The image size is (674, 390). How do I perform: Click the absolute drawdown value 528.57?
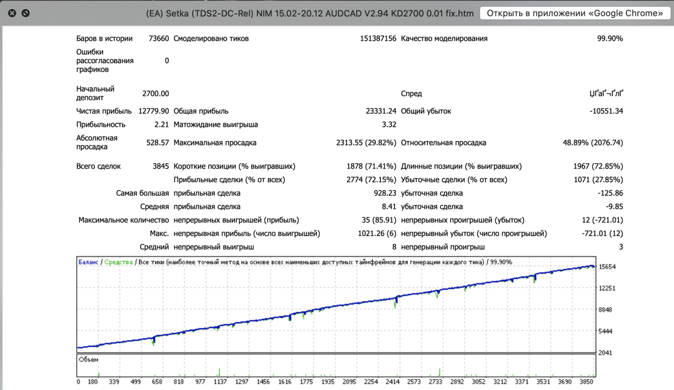tap(158, 143)
